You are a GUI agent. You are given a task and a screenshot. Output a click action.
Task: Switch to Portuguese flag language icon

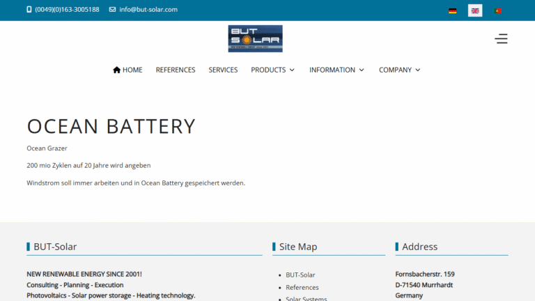click(x=497, y=10)
